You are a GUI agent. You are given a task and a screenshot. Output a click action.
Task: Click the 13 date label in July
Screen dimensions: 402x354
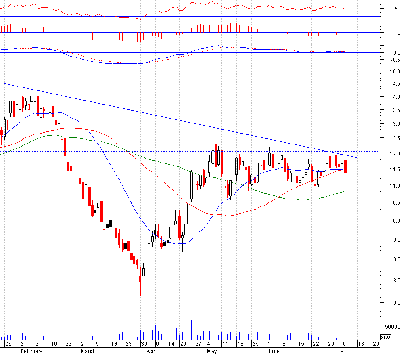361,344
